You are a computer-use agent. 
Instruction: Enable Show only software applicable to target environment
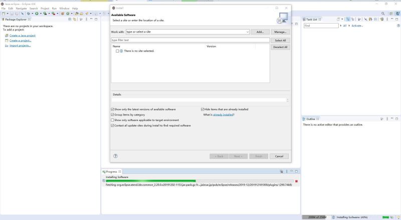pyautogui.click(x=112, y=120)
